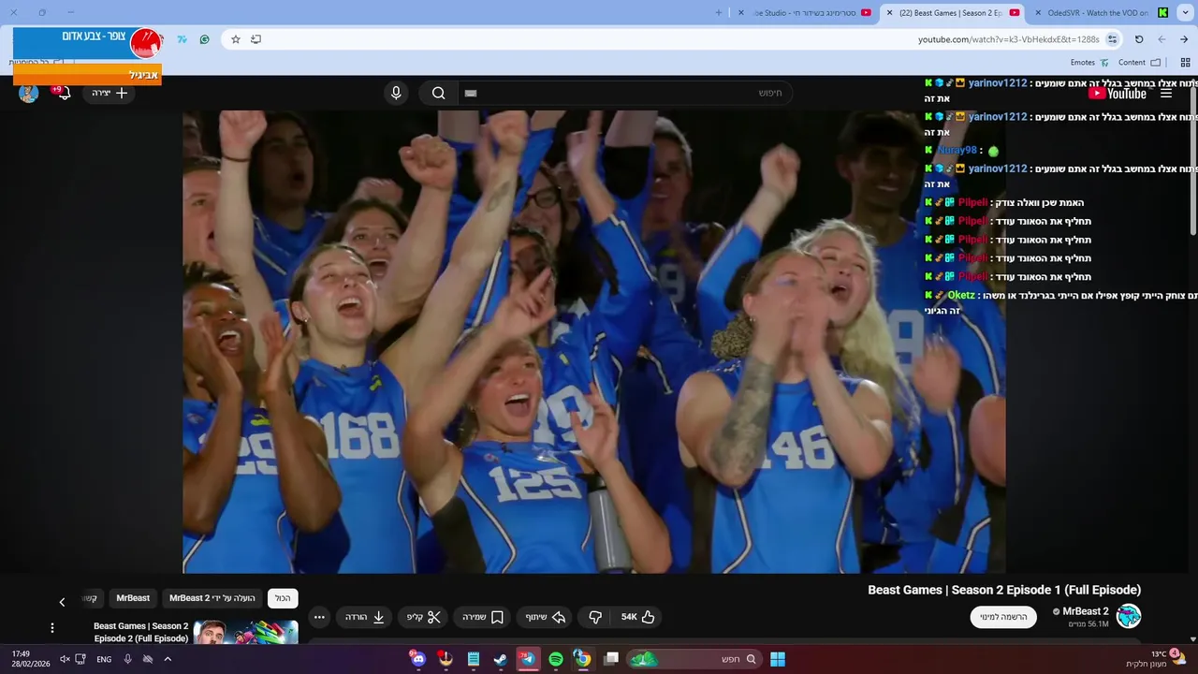
Task: Open options for the Episode 2 suggestion
Action: tap(52, 627)
